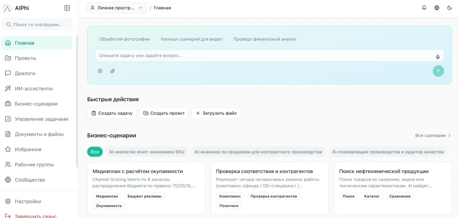
Task: Click Главная breadcrumb
Action: (162, 8)
